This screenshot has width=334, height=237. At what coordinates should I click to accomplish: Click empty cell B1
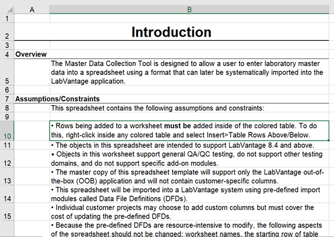pos(189,18)
